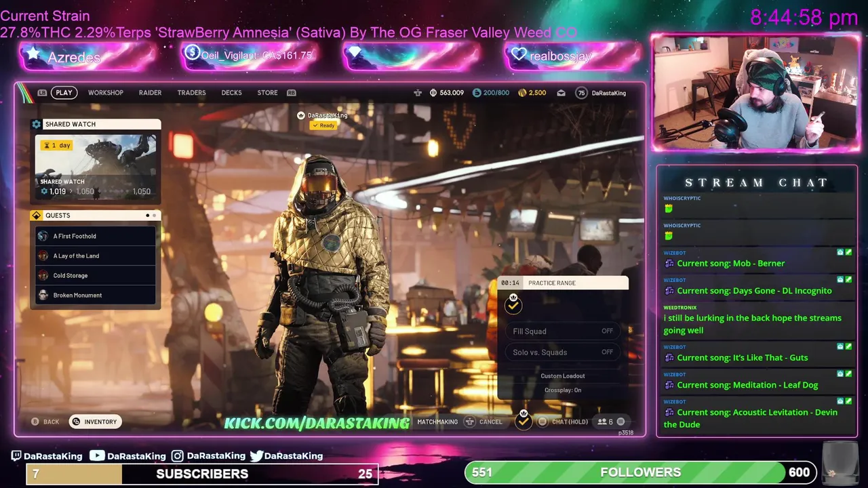Open the Shared Watch event thumbnail
868x488 pixels.
click(96, 167)
